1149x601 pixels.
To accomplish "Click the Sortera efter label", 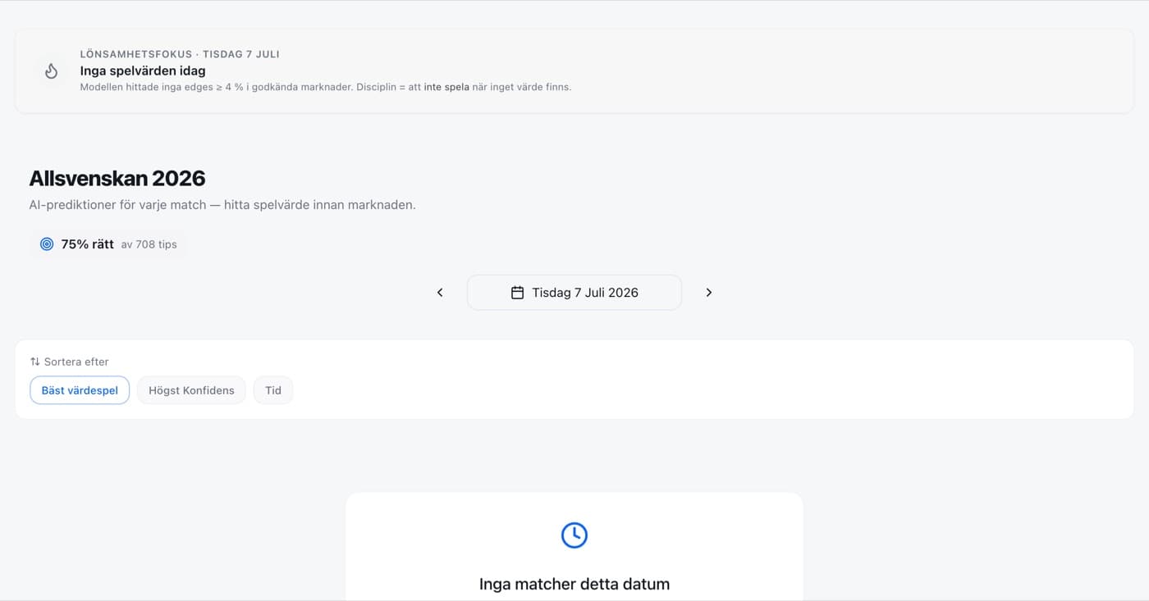I will (76, 362).
